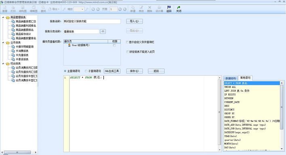This screenshot has height=155, width=286.
Task: Click the User operator person icon
Action: coord(69,45)
